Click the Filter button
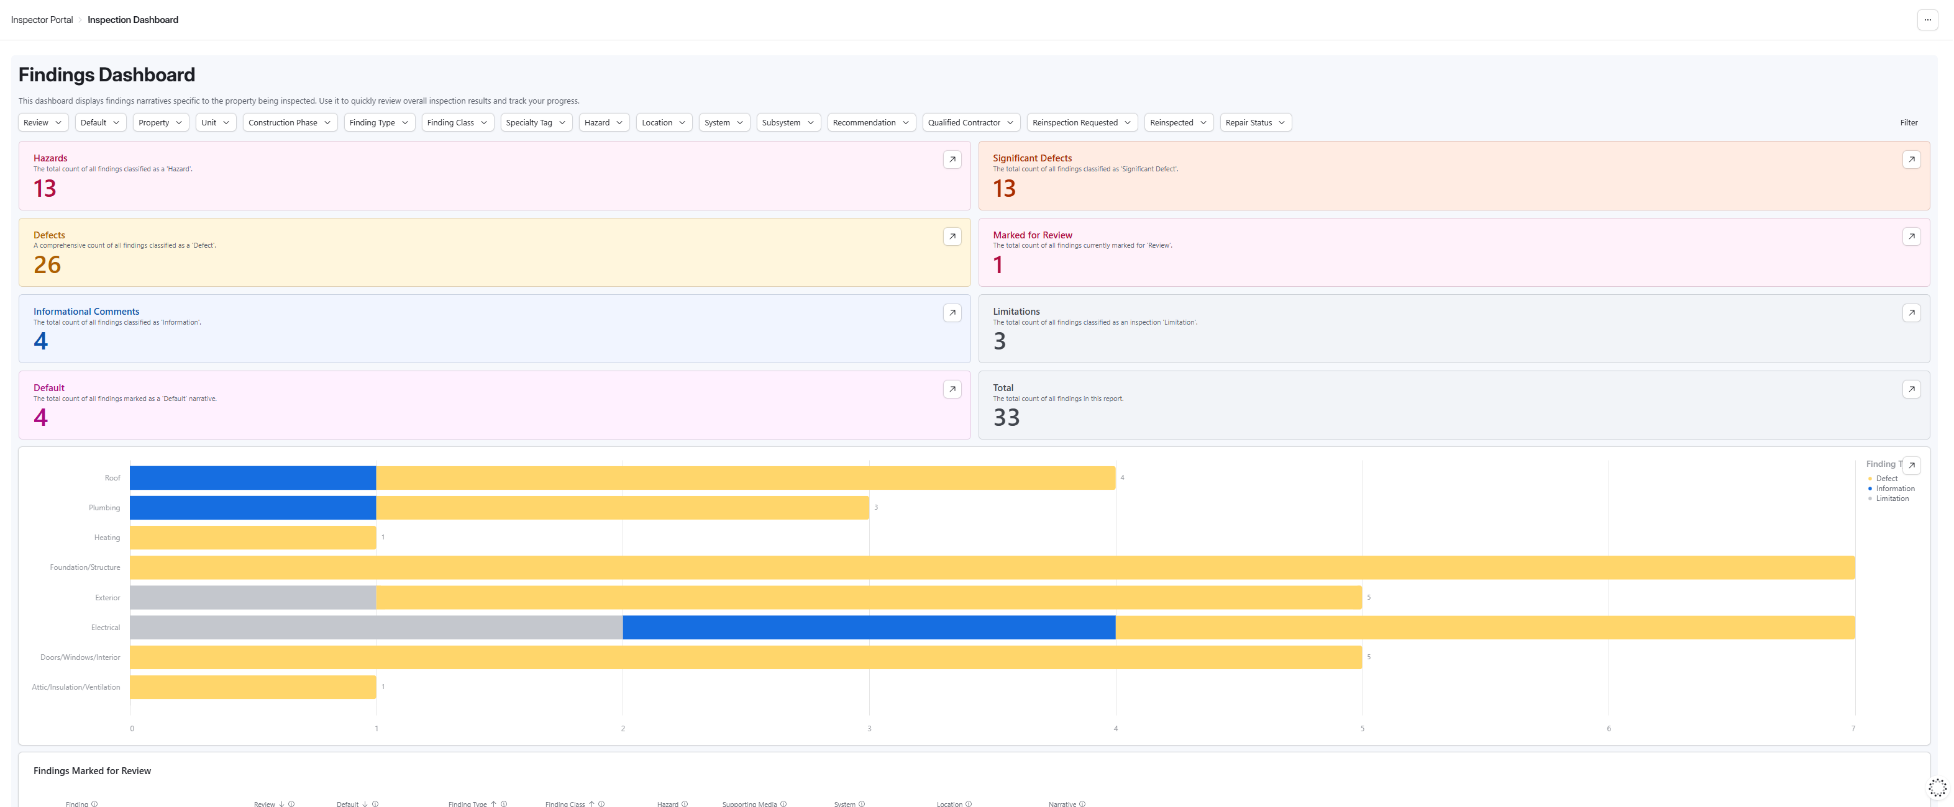 click(x=1909, y=123)
